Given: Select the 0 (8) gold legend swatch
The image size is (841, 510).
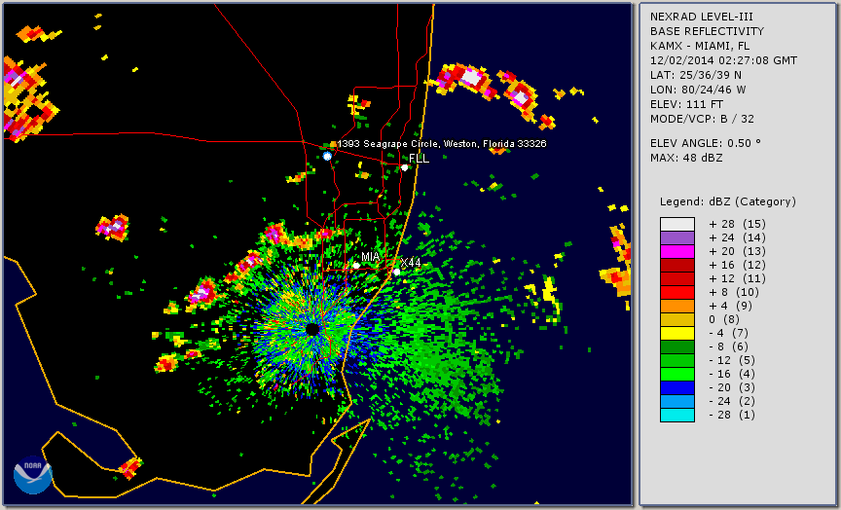Looking at the screenshot, I should coord(677,319).
